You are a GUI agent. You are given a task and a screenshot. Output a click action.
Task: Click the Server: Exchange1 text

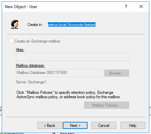coord(31,82)
